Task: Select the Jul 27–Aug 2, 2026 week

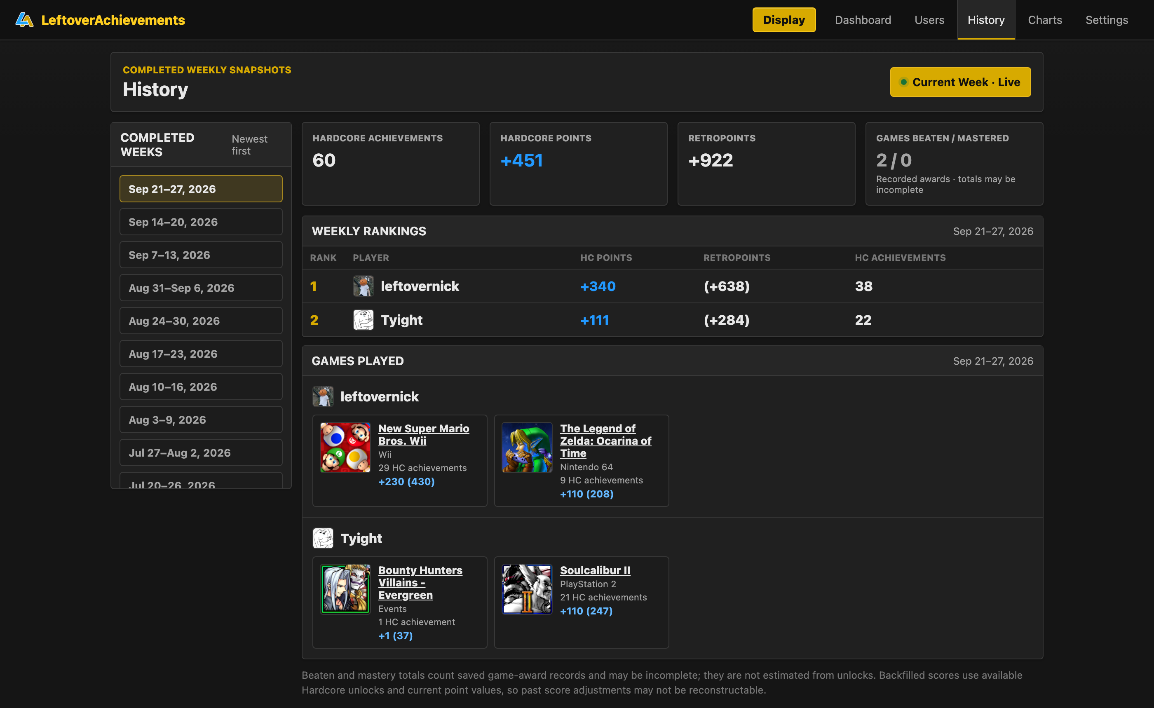Action: 201,452
